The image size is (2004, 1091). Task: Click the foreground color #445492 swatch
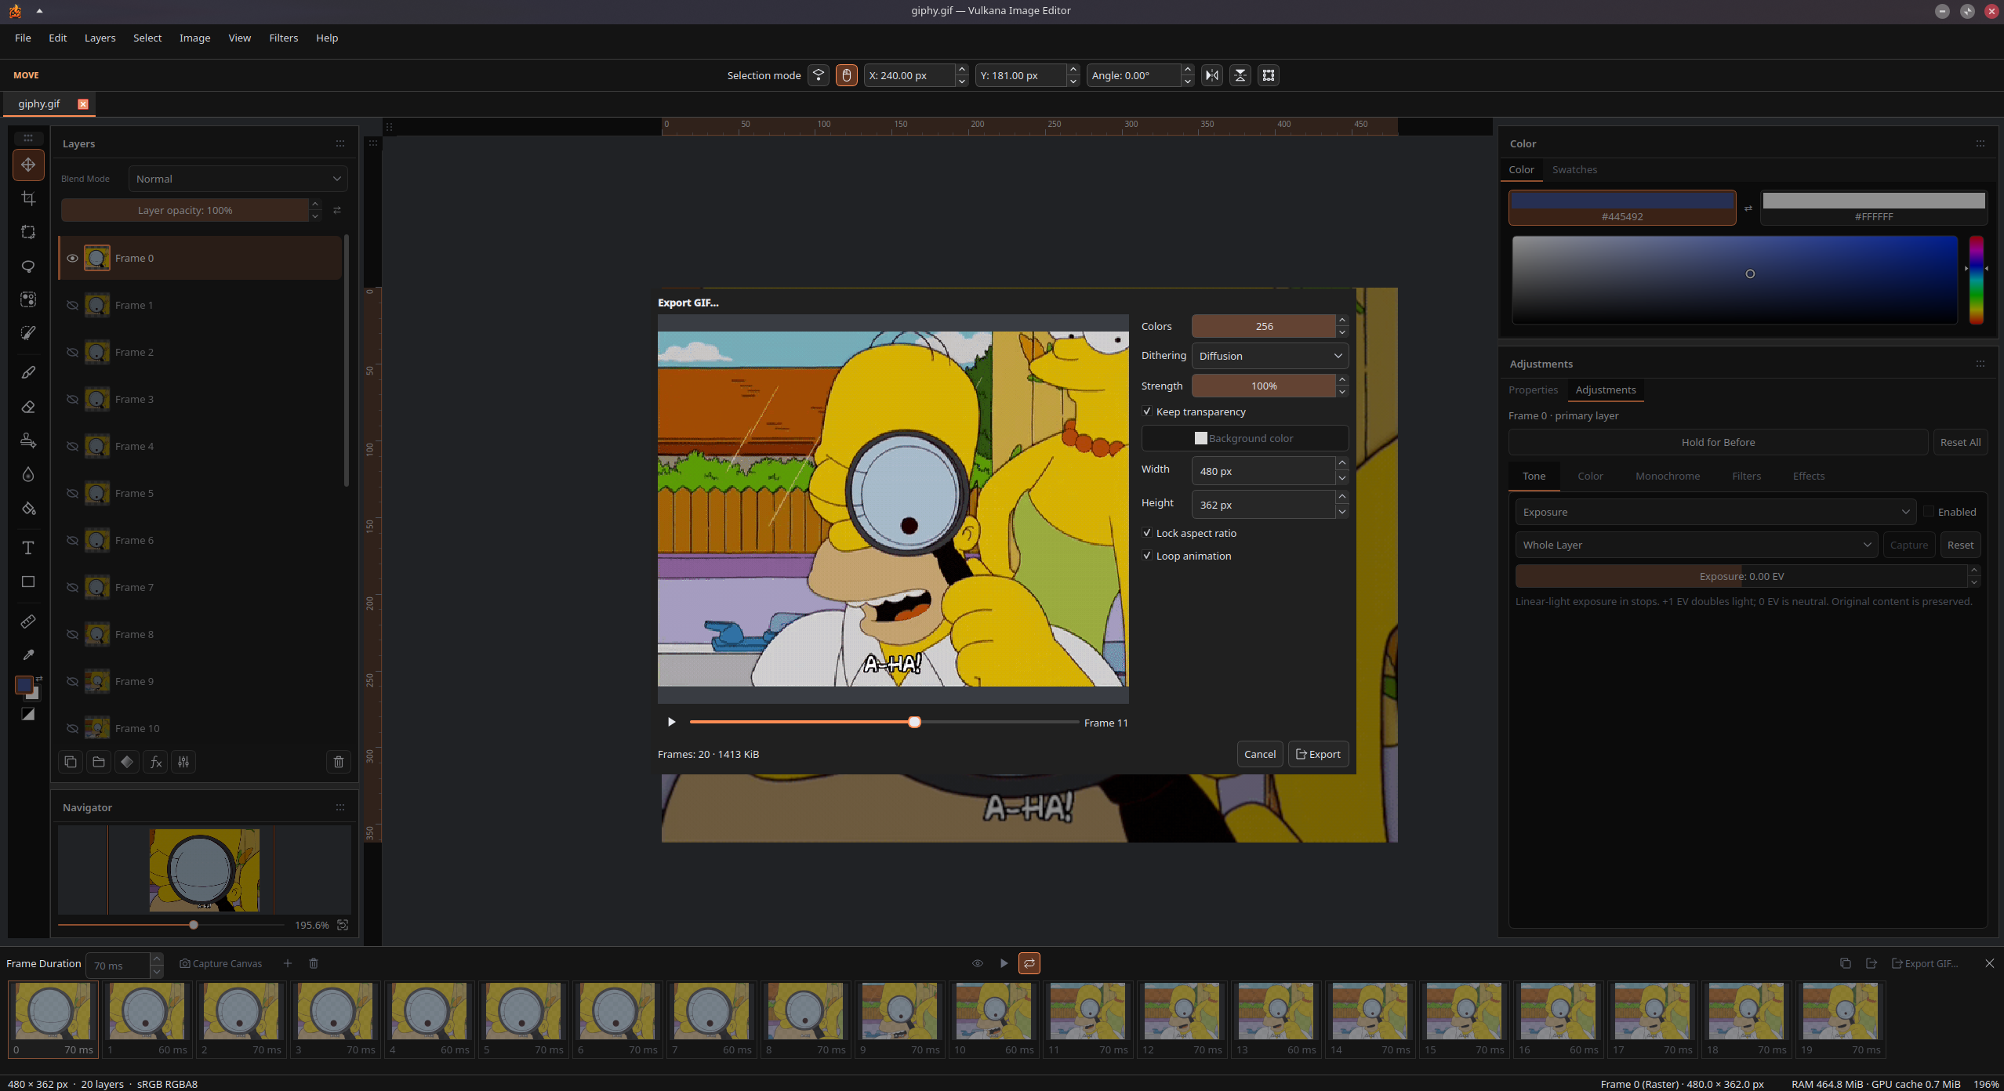click(1622, 208)
